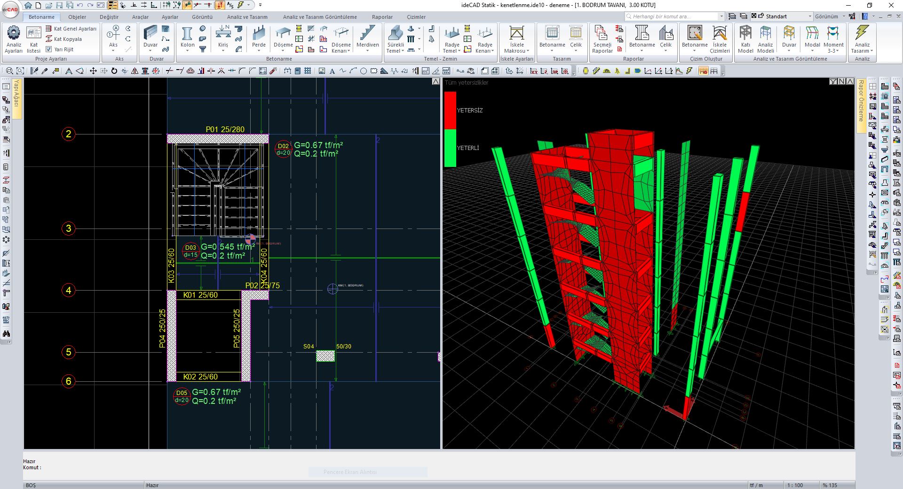The width and height of the screenshot is (903, 489).
Task: Open İskele Çizimleri drawings
Action: 720,39
